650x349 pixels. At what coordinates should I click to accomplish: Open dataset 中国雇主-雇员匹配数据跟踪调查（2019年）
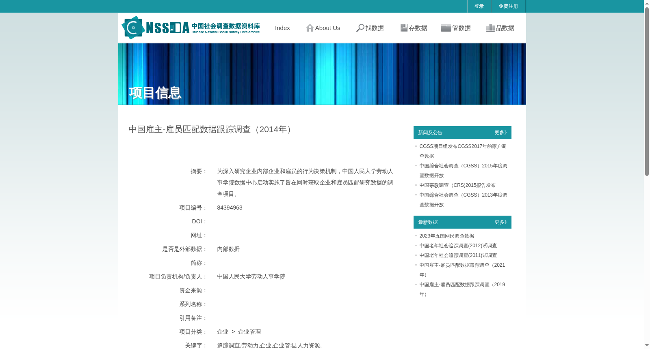[x=462, y=289]
